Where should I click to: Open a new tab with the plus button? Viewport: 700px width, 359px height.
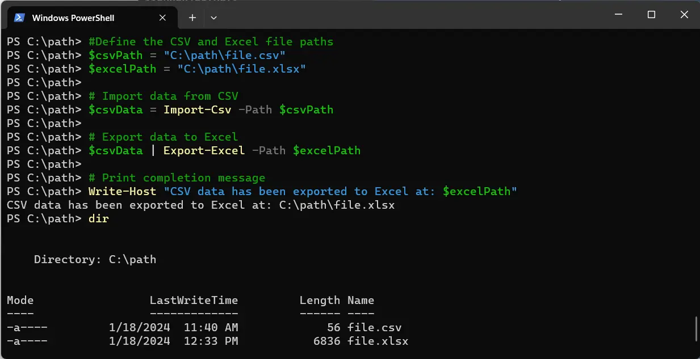[192, 18]
